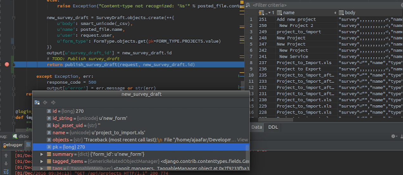Screen dimensions: 403x175
Task: Click the key icon id column header
Action: (x=261, y=13)
